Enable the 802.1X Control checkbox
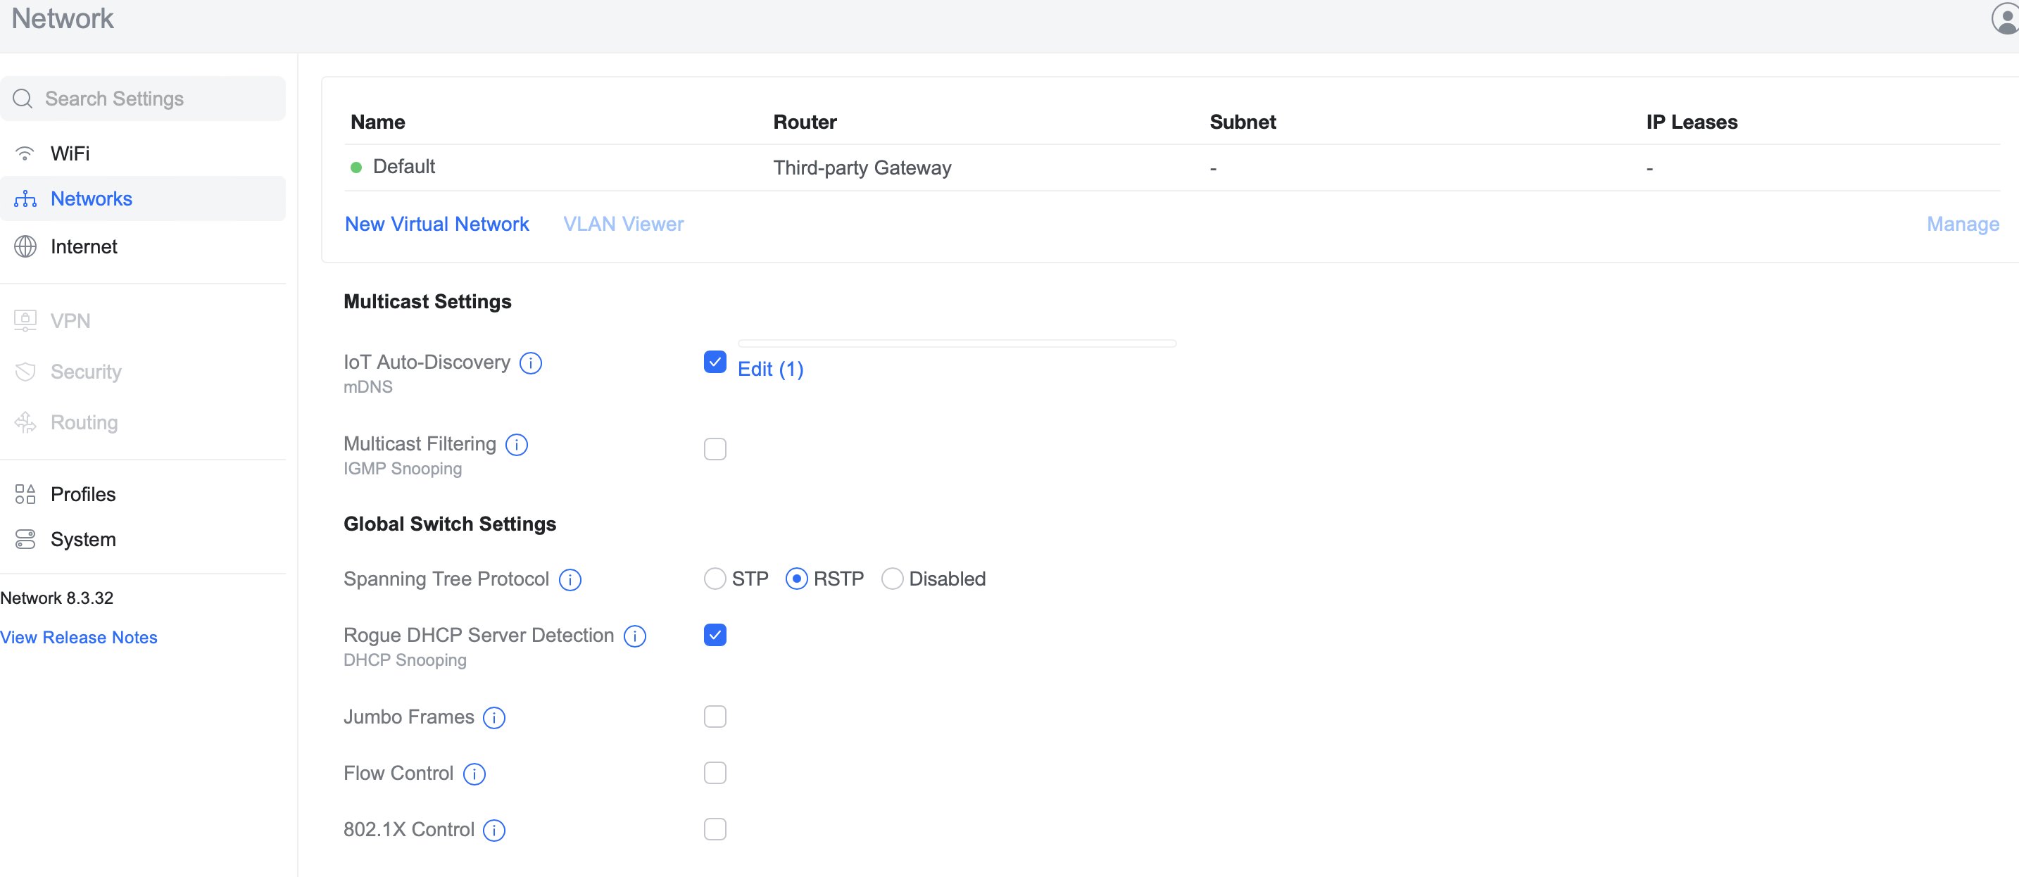 (x=715, y=830)
